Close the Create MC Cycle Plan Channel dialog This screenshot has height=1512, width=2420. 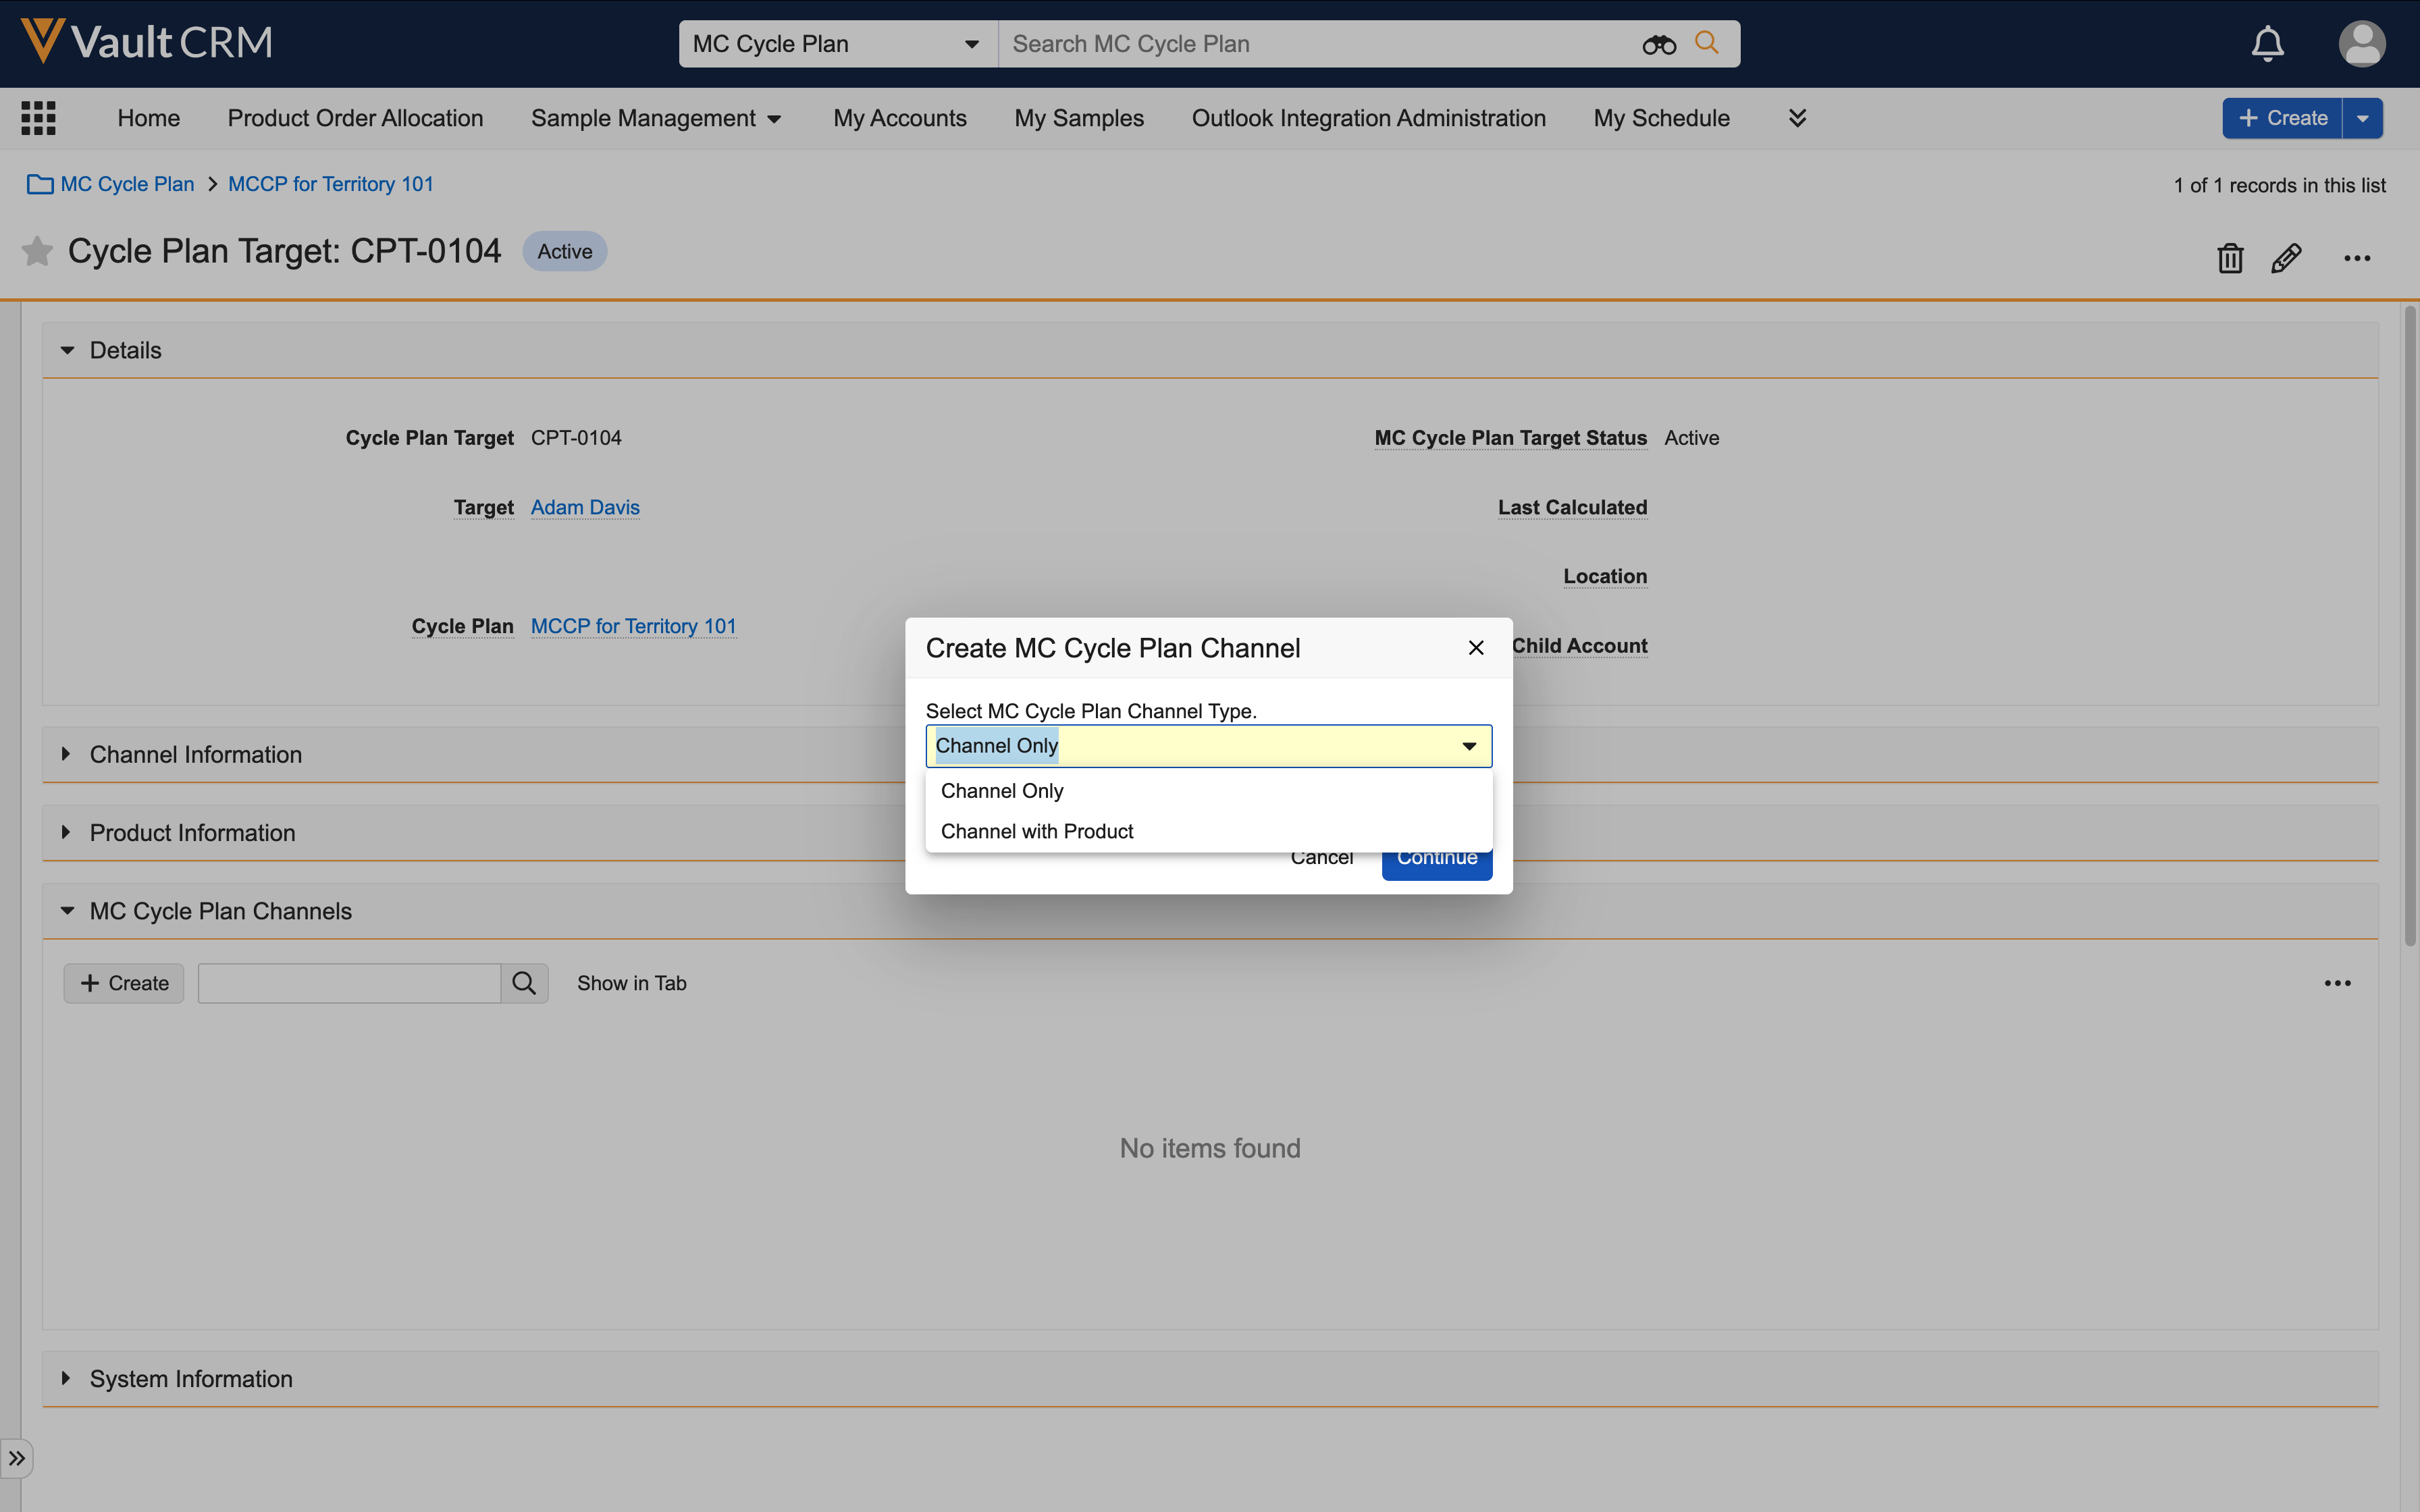point(1475,648)
